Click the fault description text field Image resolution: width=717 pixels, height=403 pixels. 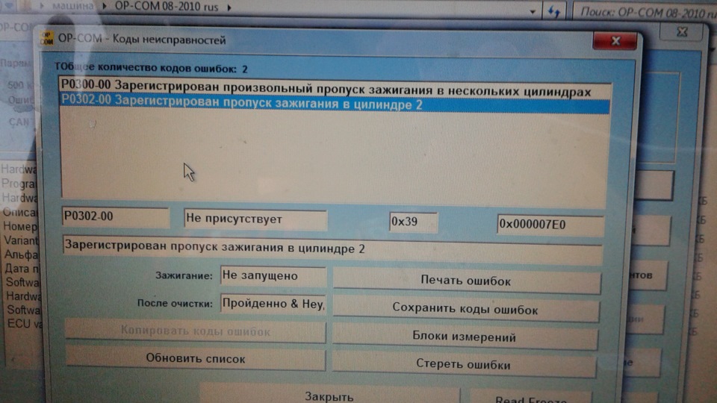[332, 249]
